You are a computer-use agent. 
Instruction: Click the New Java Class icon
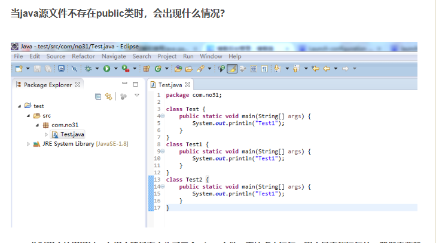coord(158,69)
